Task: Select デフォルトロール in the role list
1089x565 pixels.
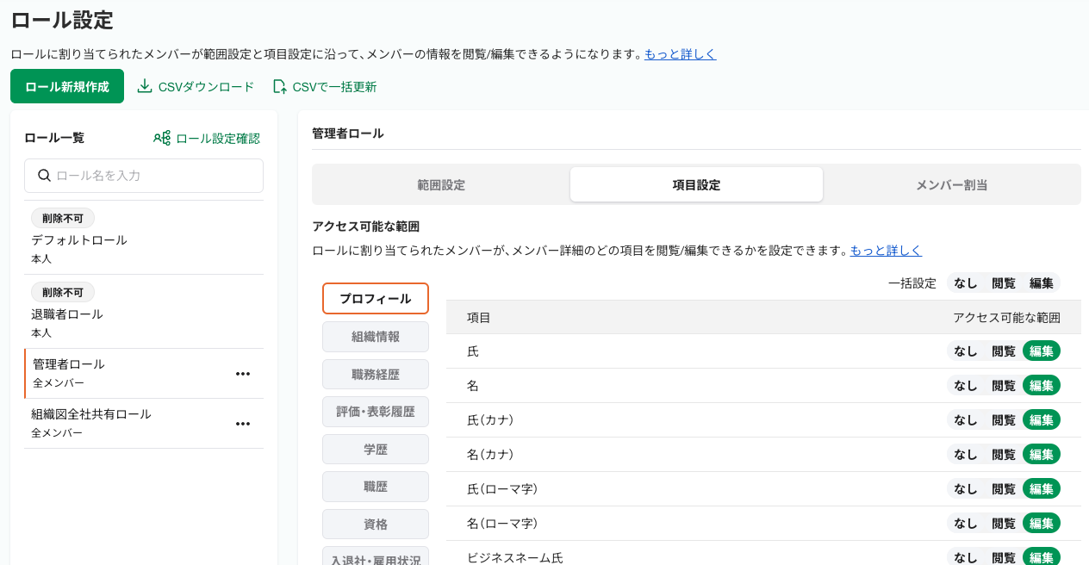Action: tap(144, 238)
